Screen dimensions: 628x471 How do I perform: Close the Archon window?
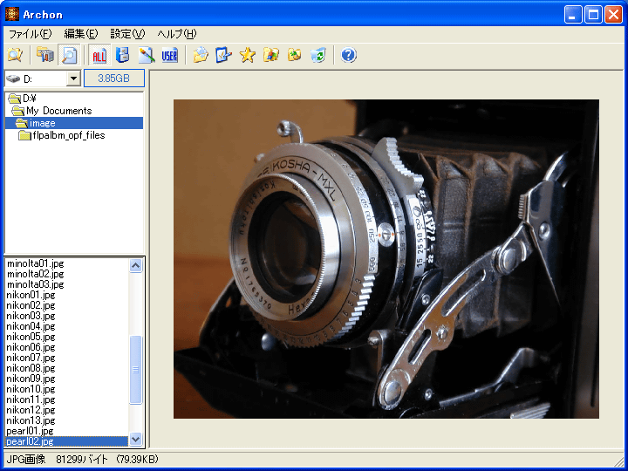[613, 15]
